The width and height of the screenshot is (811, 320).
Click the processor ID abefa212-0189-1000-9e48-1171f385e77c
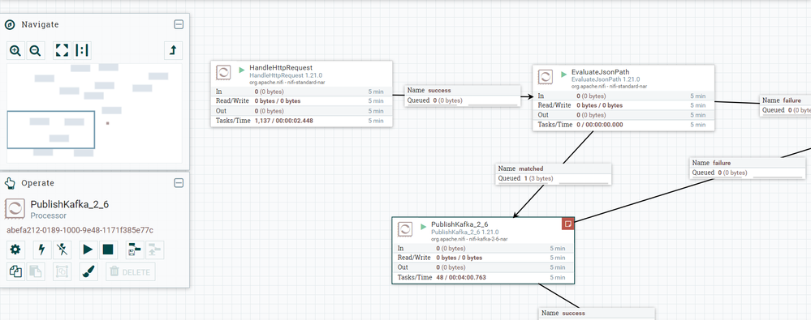click(x=80, y=230)
